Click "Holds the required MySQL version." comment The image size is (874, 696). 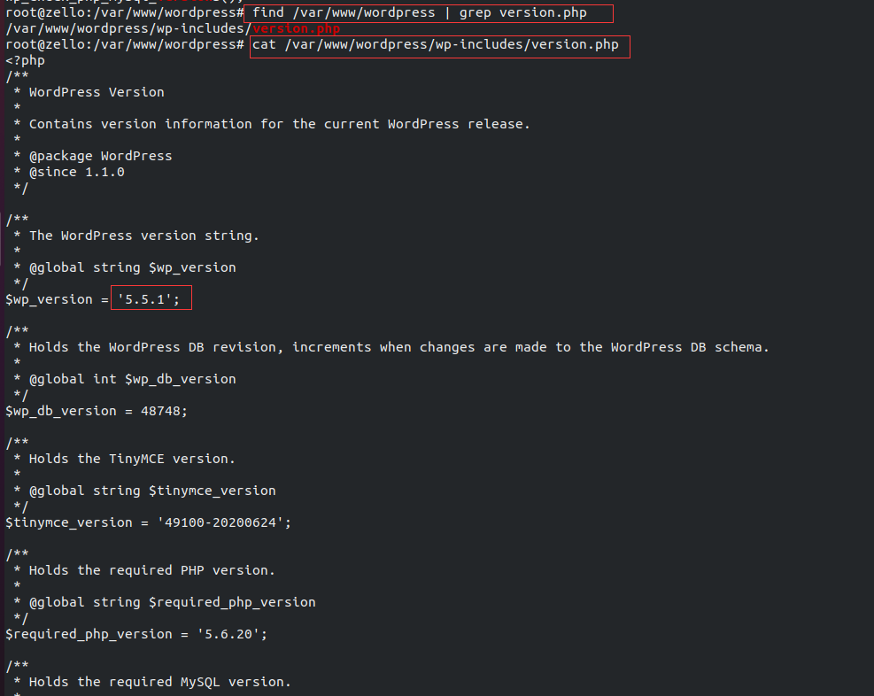pos(160,682)
